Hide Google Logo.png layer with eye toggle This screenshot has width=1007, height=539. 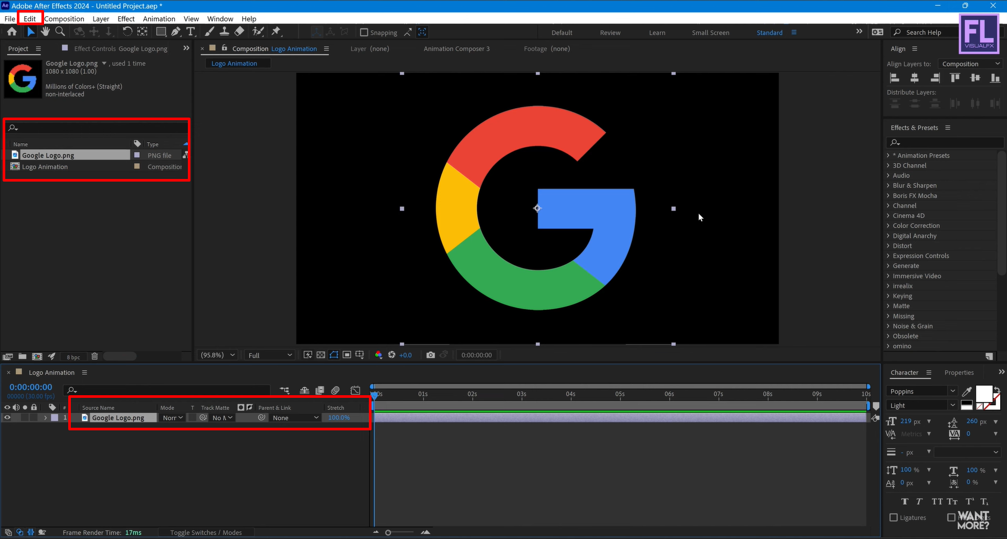tap(7, 418)
